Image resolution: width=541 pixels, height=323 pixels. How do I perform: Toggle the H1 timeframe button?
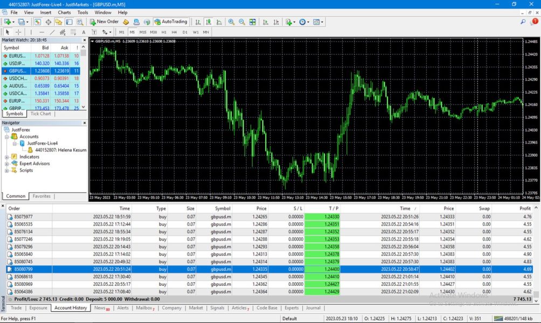pos(164,32)
